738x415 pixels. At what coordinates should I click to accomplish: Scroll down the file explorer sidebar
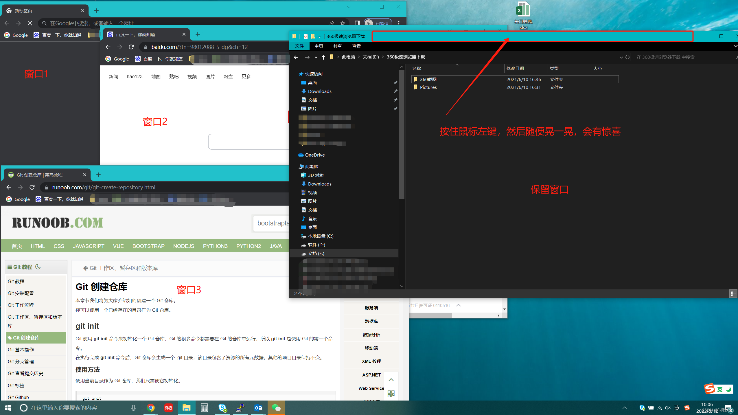pyautogui.click(x=402, y=286)
